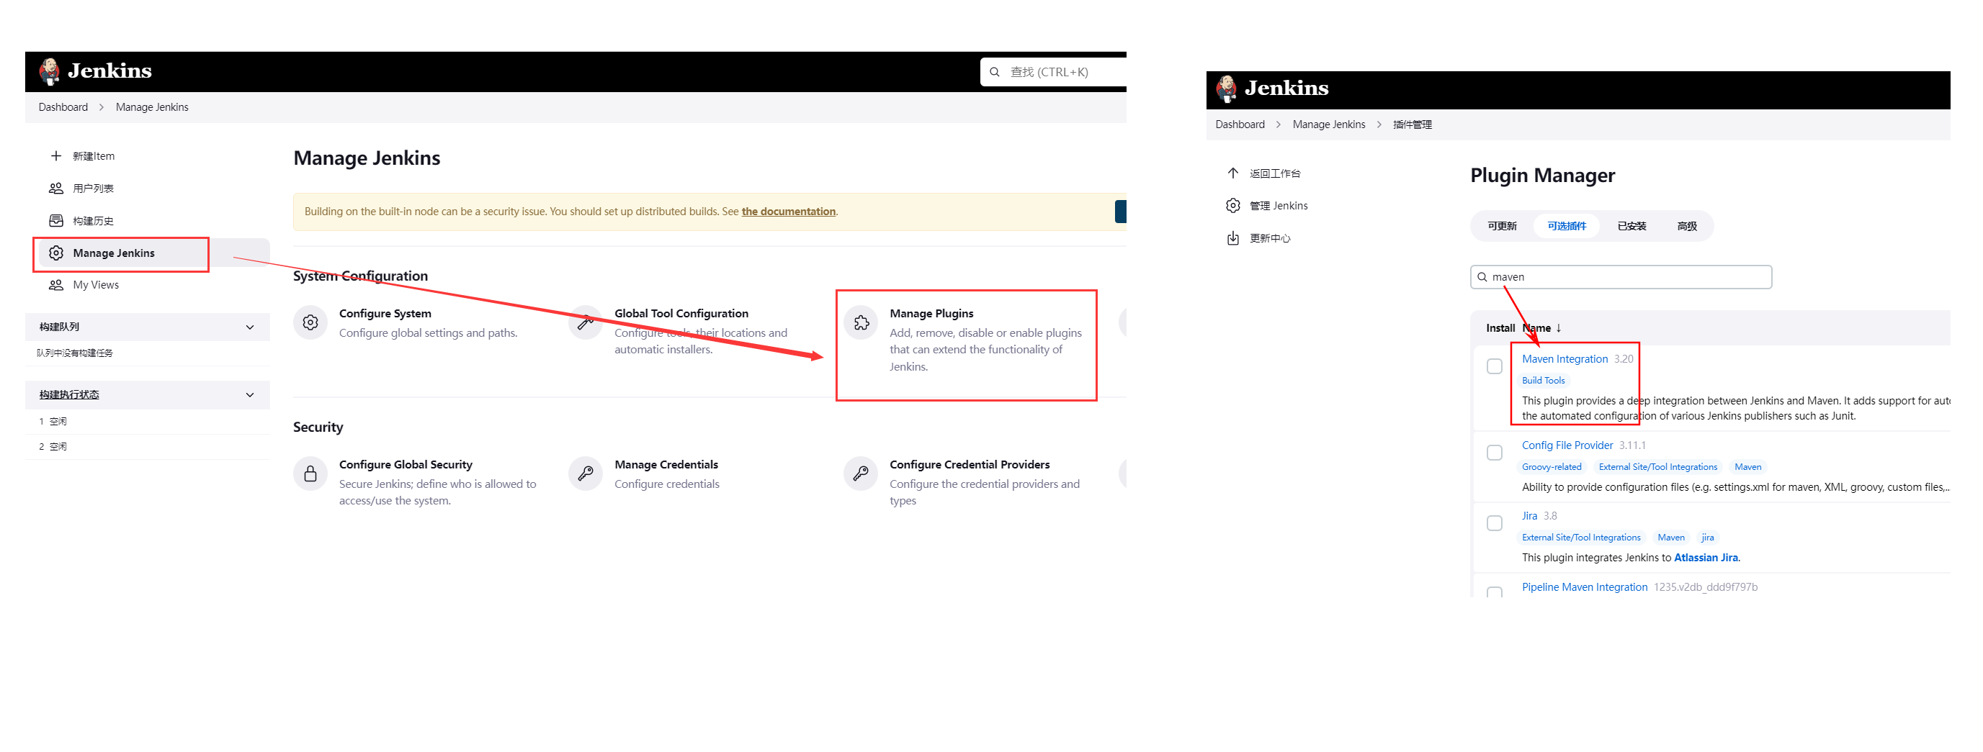1983x752 pixels.
Task: Open the Atlassian Jira link
Action: pyautogui.click(x=1706, y=558)
